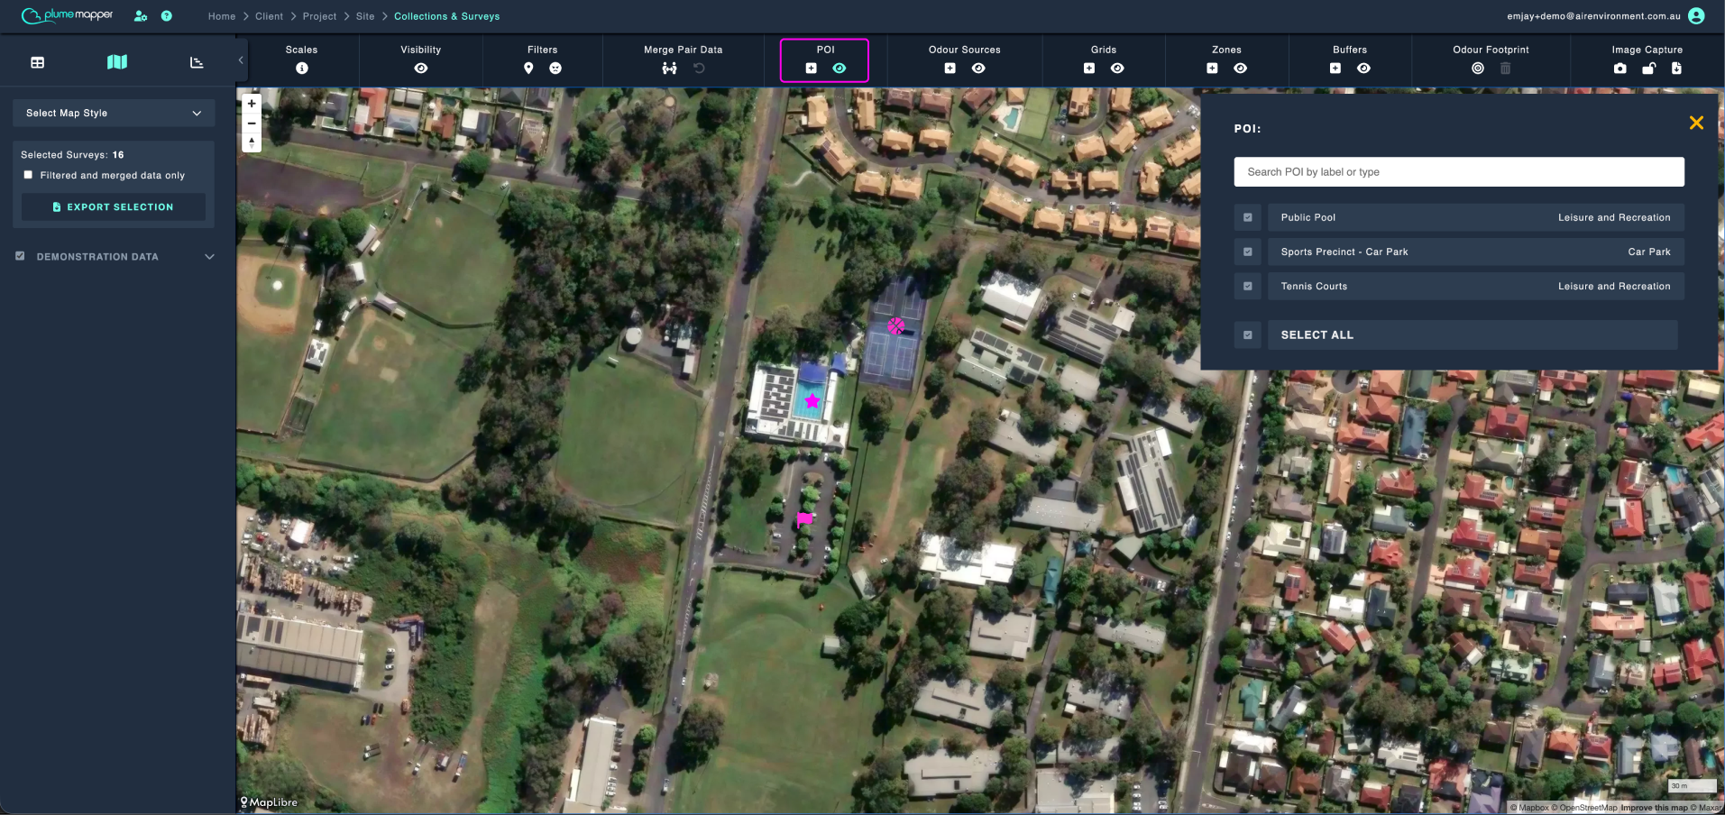Uncheck the Public Pool POI checkbox
Screen dimensions: 1725x815
coord(1248,217)
